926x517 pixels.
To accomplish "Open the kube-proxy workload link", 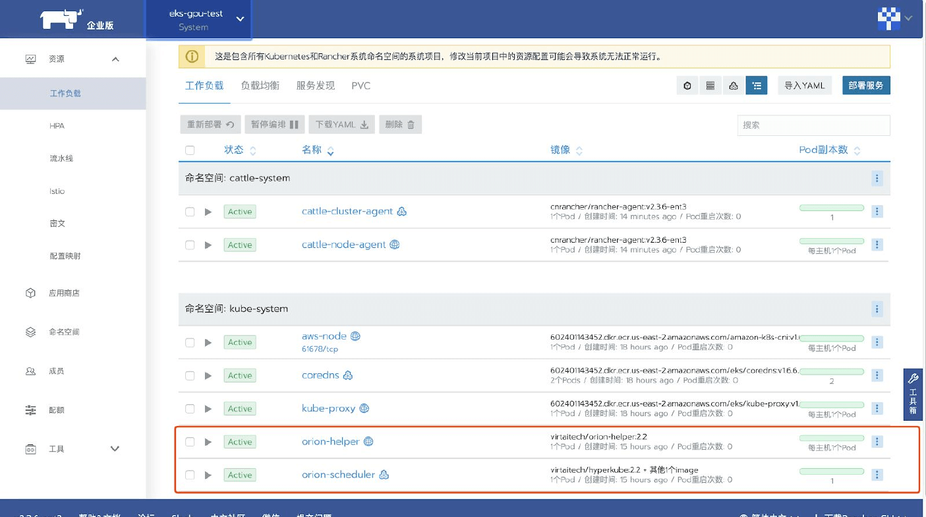I will coord(328,408).
